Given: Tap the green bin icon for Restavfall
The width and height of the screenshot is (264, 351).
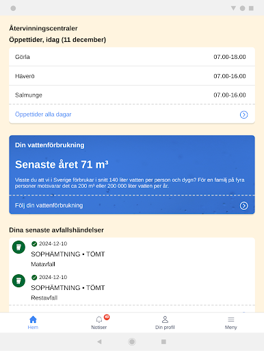Looking at the screenshot, I should tap(18, 280).
